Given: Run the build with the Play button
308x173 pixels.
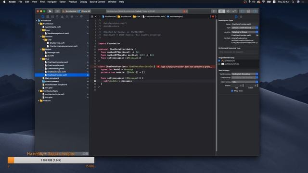Looking at the screenshot, I should click(x=50, y=11).
